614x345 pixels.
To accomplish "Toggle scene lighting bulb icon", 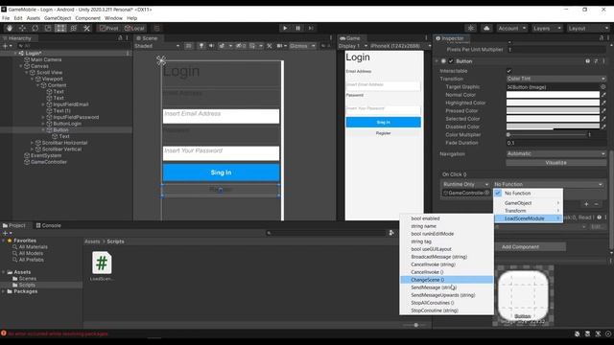I will pyautogui.click(x=201, y=46).
